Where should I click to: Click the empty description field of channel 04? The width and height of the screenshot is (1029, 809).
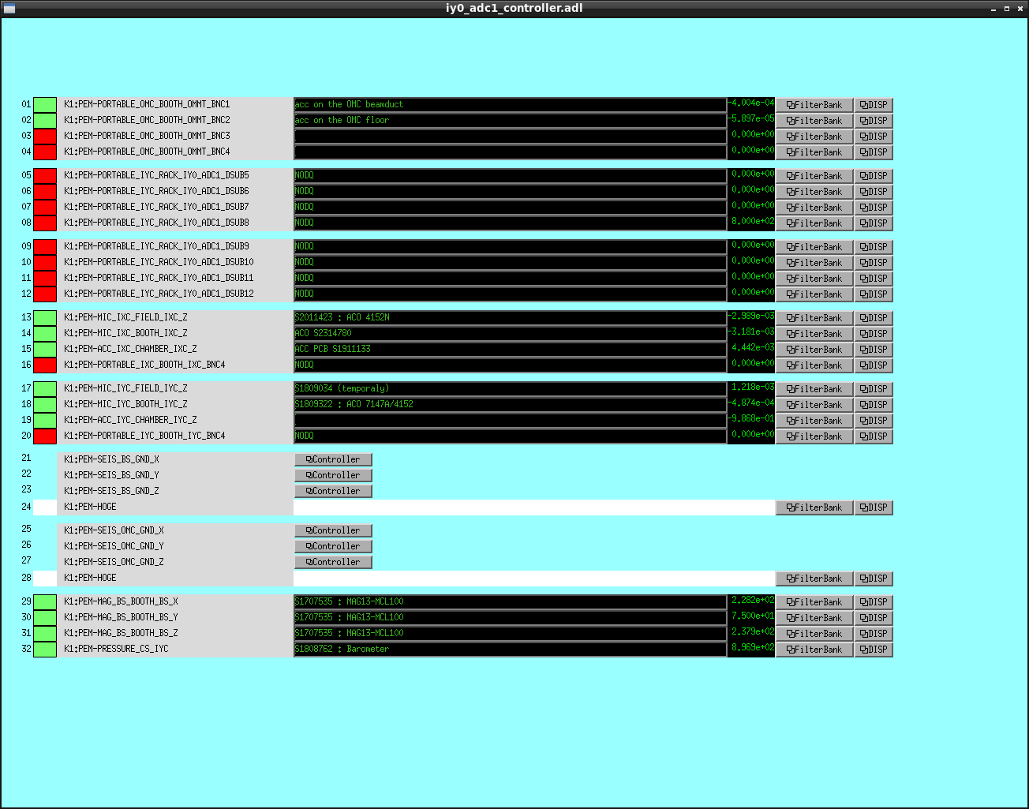510,152
